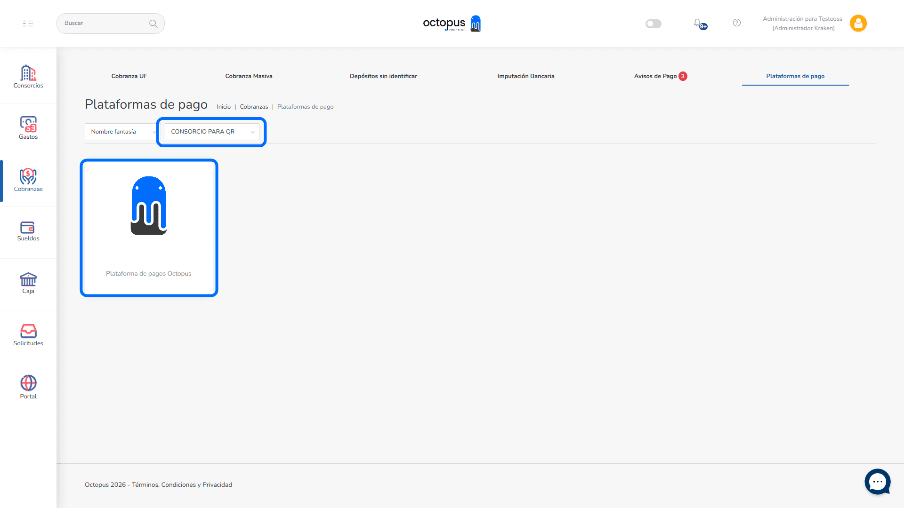The height and width of the screenshot is (508, 904).
Task: Select the Plataforma de pagos Octopus card
Action: tap(149, 228)
